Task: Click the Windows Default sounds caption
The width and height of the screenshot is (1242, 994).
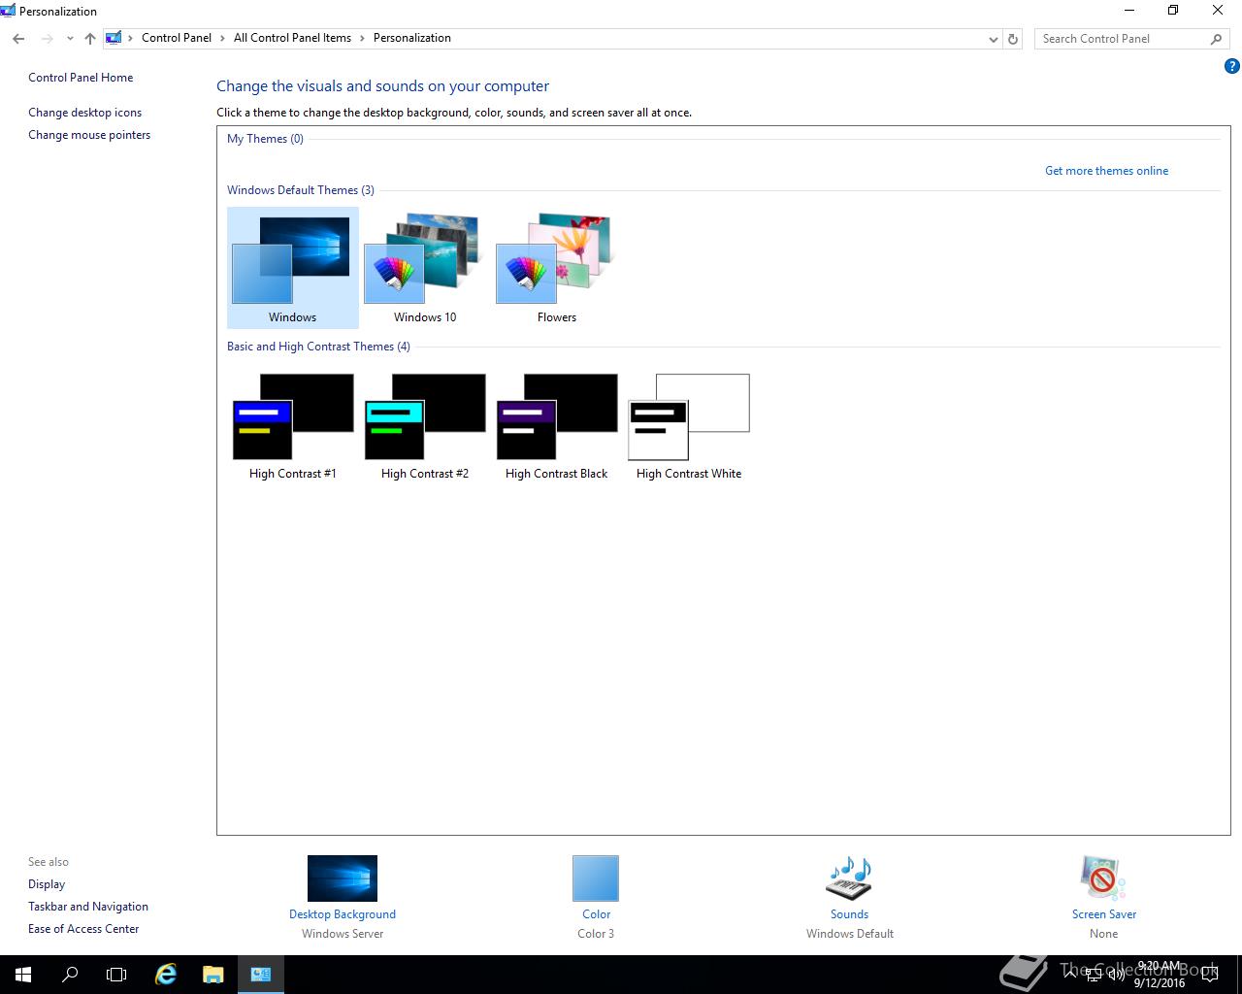Action: [x=850, y=934]
